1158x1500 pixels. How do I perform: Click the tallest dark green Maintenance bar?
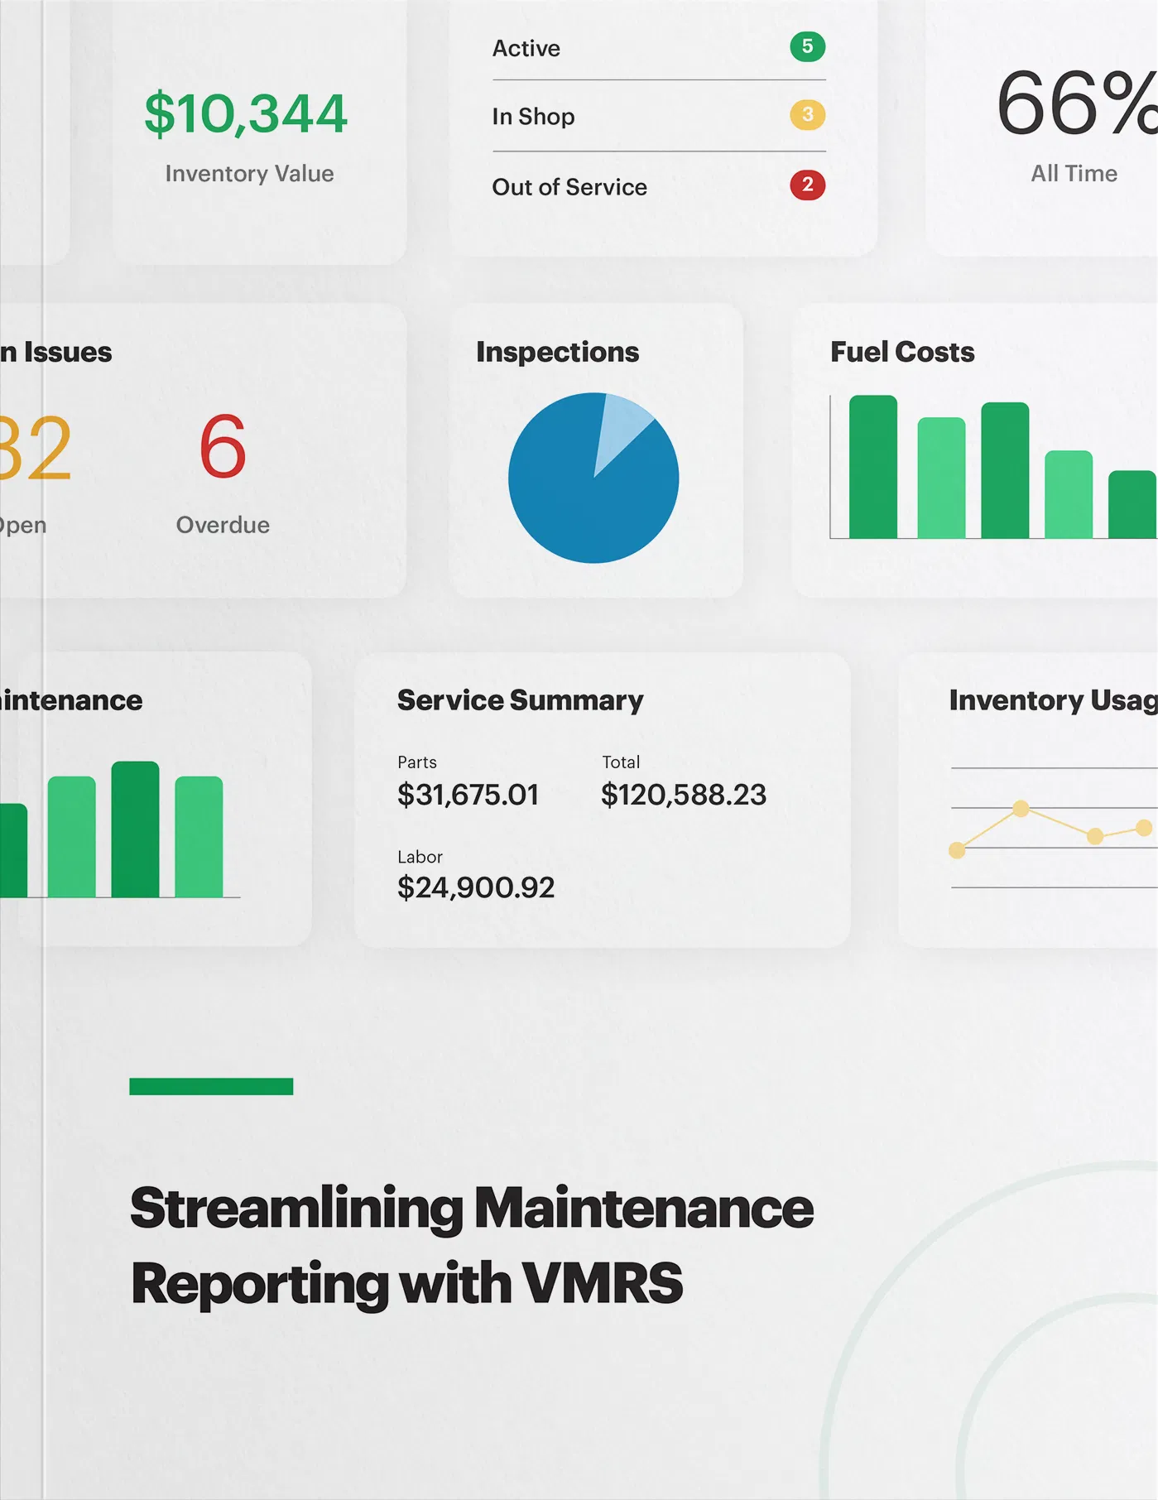coord(135,829)
